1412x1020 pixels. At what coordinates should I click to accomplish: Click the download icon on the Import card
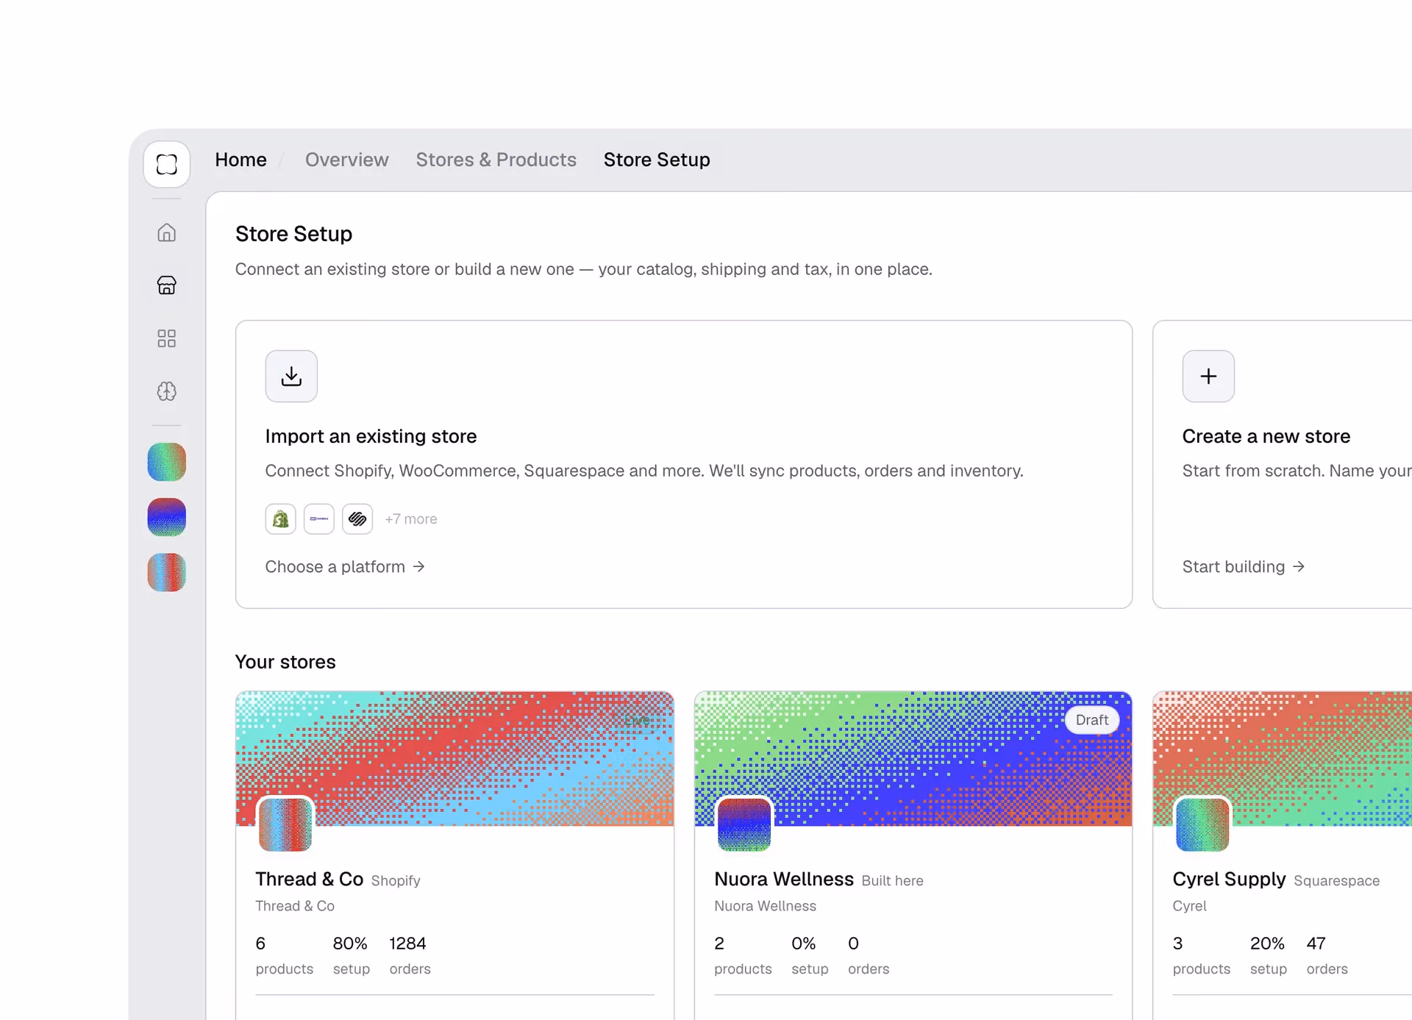[291, 376]
